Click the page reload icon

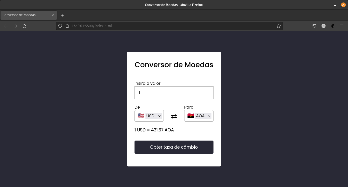(x=24, y=26)
